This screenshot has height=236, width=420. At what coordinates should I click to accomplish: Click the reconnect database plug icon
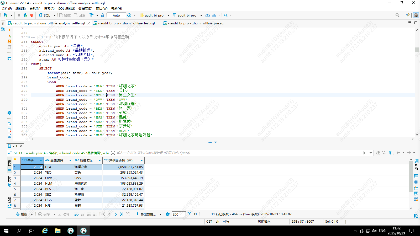click(25, 15)
